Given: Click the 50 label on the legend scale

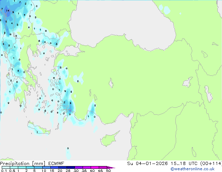Looking at the screenshot, I should pyautogui.click(x=108, y=171).
